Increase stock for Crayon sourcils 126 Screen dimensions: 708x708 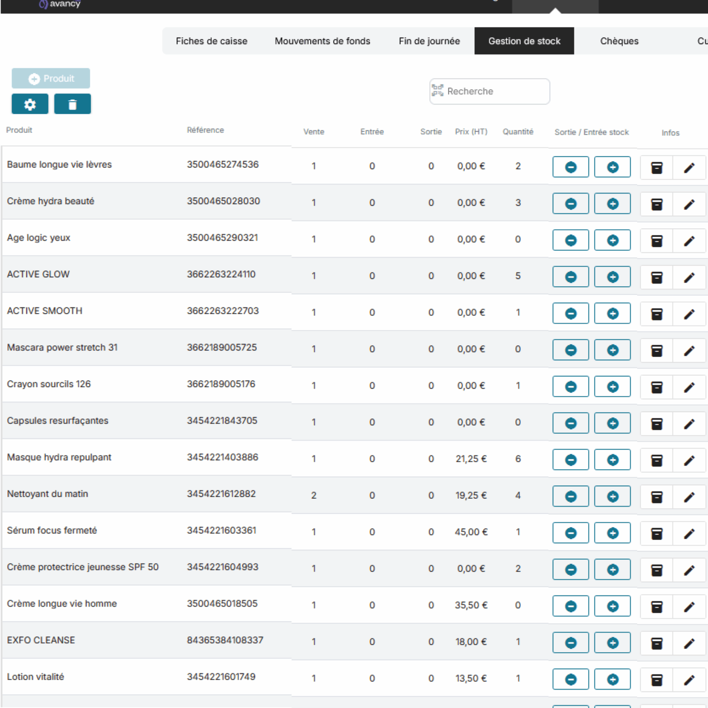(x=612, y=386)
